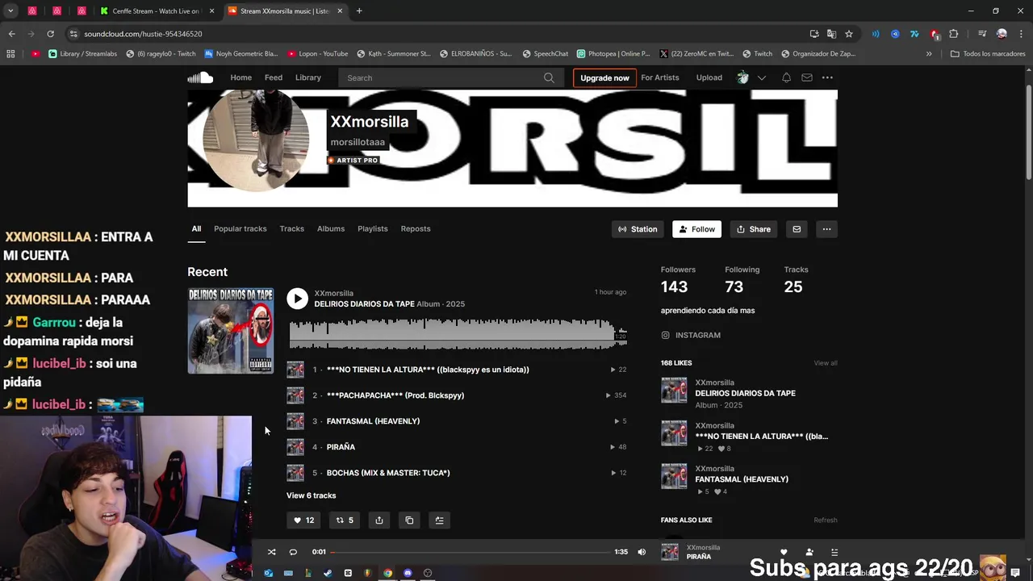Toggle shuffle in the player bar

click(271, 552)
